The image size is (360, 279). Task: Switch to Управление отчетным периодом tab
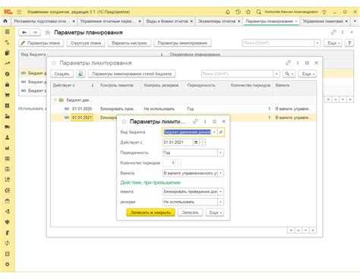tap(107, 21)
